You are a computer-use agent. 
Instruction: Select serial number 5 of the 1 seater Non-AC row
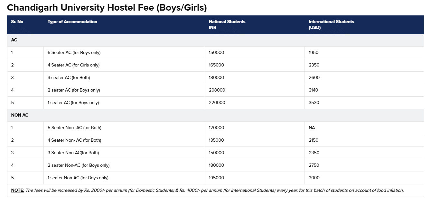coord(12,178)
